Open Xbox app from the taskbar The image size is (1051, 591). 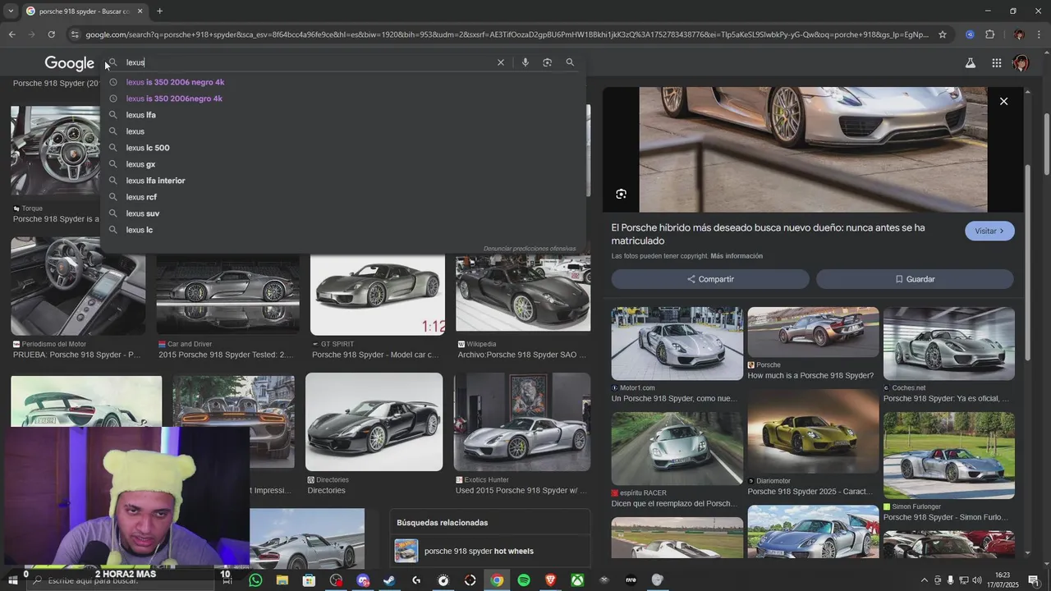(578, 580)
